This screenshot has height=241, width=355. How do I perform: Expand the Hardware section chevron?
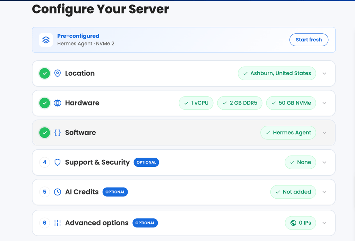(x=324, y=103)
